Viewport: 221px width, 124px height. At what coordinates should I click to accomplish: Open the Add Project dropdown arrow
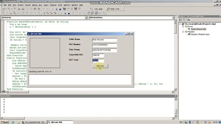[x=6, y=9]
